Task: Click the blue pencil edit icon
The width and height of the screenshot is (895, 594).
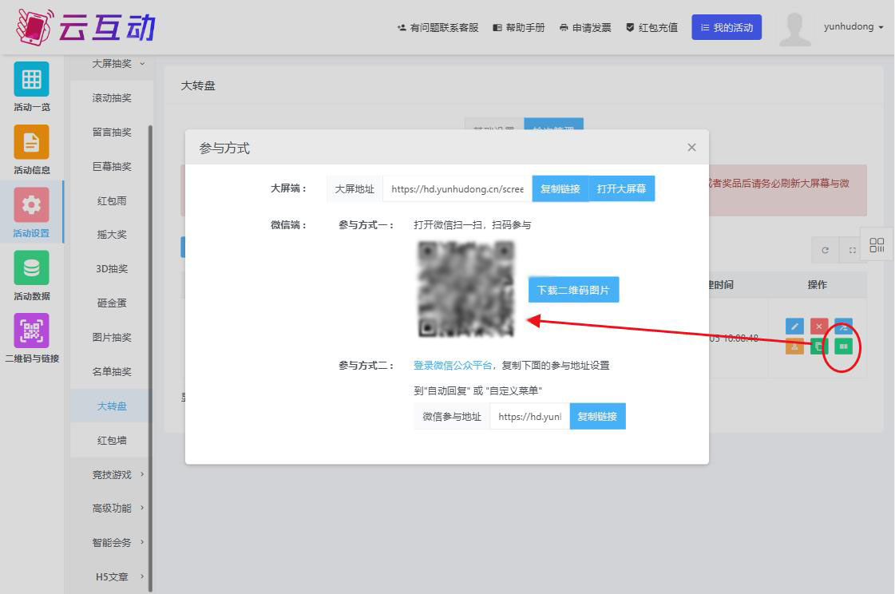Action: tap(794, 327)
